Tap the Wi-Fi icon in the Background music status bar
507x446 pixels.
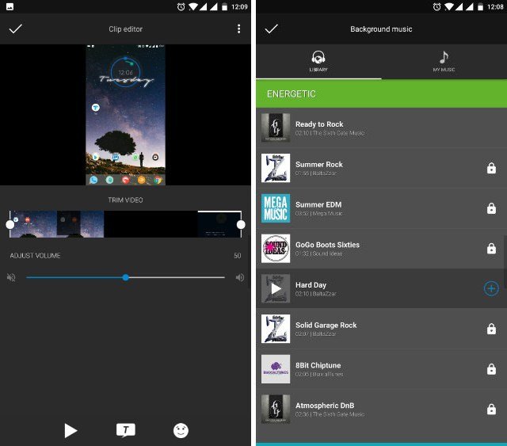click(x=449, y=7)
